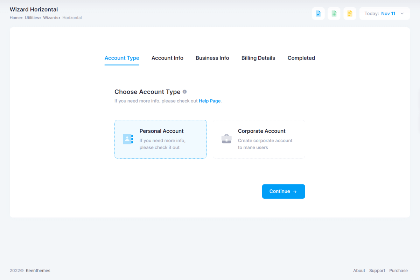Screen dimensions: 420x280
Task: Go to Home in the breadcrumb
Action: pos(15,18)
